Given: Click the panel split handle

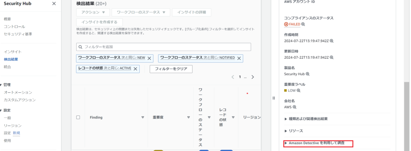Looking at the screenshot, I should click(273, 98).
